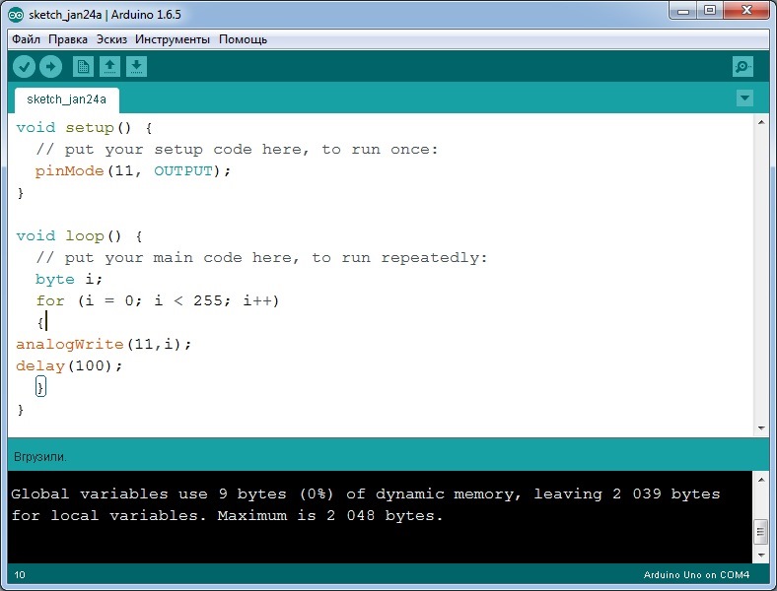Create a new sketch with the page icon
The height and width of the screenshot is (591, 777).
pyautogui.click(x=83, y=66)
